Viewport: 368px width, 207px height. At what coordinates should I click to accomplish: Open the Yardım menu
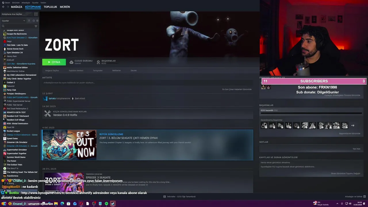pos(43,3)
